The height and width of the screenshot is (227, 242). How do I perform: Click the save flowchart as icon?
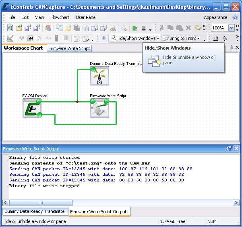[x=37, y=28]
